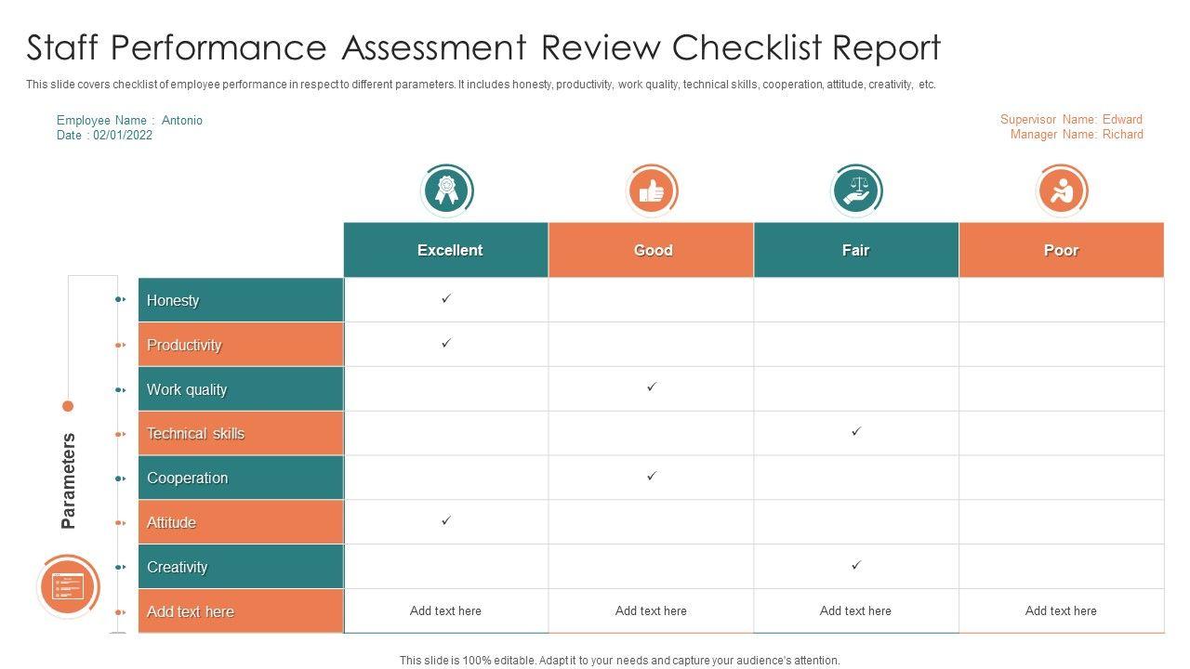1190x669 pixels.
Task: Select the Technical skills Fair checkmark
Action: [x=856, y=431]
